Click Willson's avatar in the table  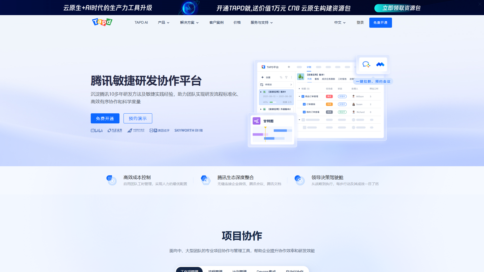click(x=353, y=96)
